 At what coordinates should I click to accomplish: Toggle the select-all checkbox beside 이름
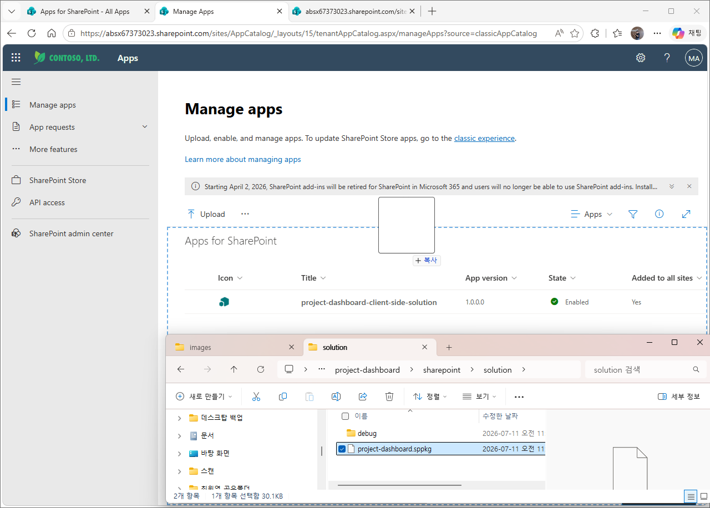345,416
